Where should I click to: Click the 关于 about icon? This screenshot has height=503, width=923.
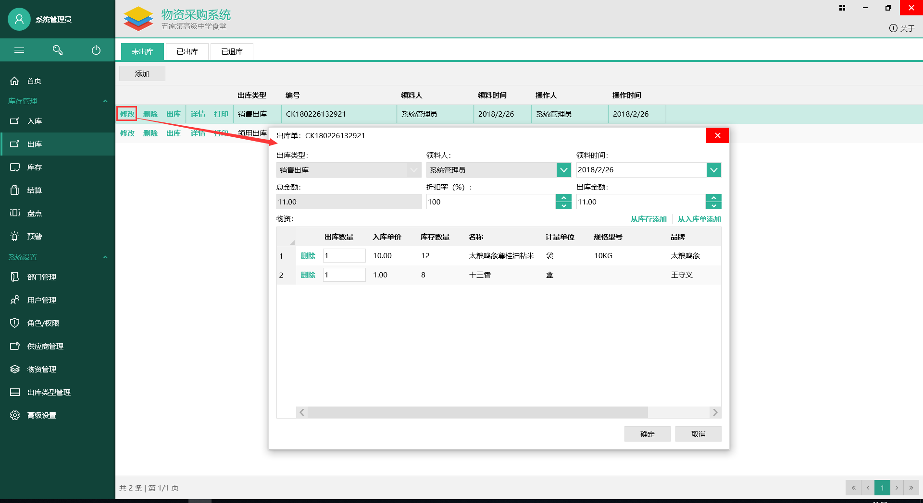893,28
